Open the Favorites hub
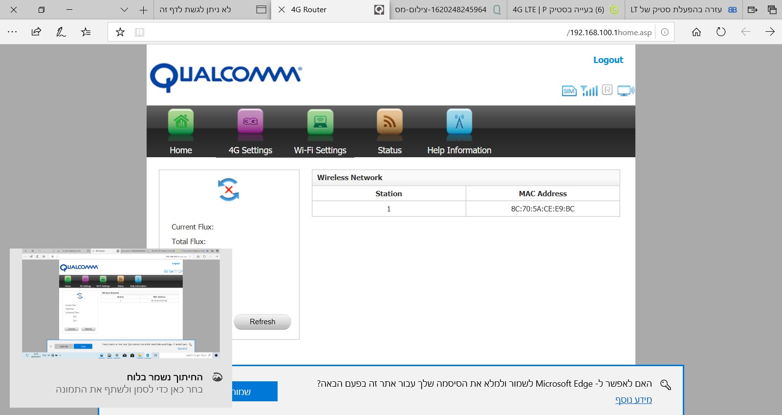The height and width of the screenshot is (415, 782). (x=86, y=32)
